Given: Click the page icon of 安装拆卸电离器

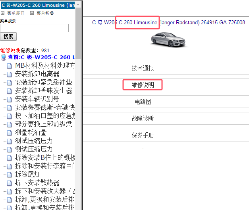Looking at the screenshot, I should [x=10, y=74].
